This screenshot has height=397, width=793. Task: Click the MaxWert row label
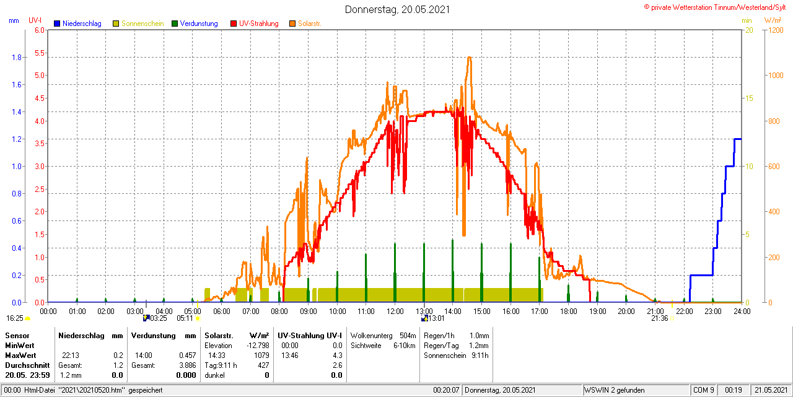coord(20,356)
